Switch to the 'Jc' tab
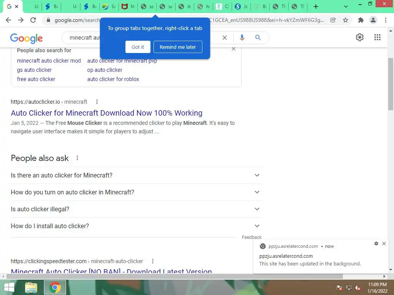 click(241, 7)
